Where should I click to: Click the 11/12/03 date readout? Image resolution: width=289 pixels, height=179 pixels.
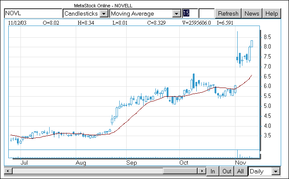(x=17, y=23)
